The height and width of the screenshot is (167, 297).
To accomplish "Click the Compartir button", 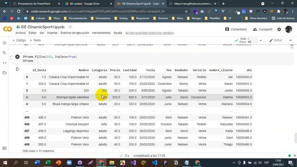I will [x=263, y=29].
